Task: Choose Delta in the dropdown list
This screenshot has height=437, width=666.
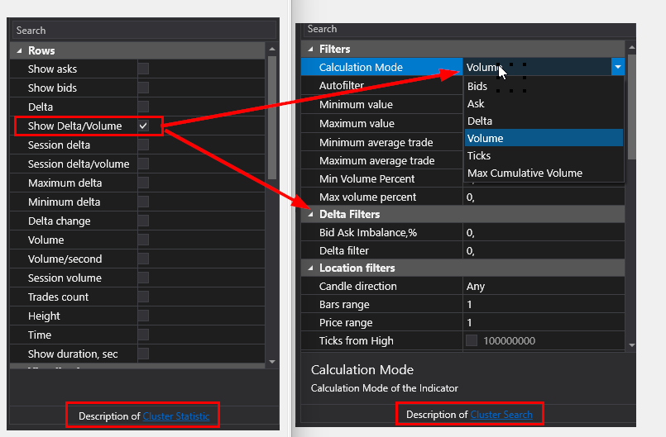Action: click(x=480, y=121)
